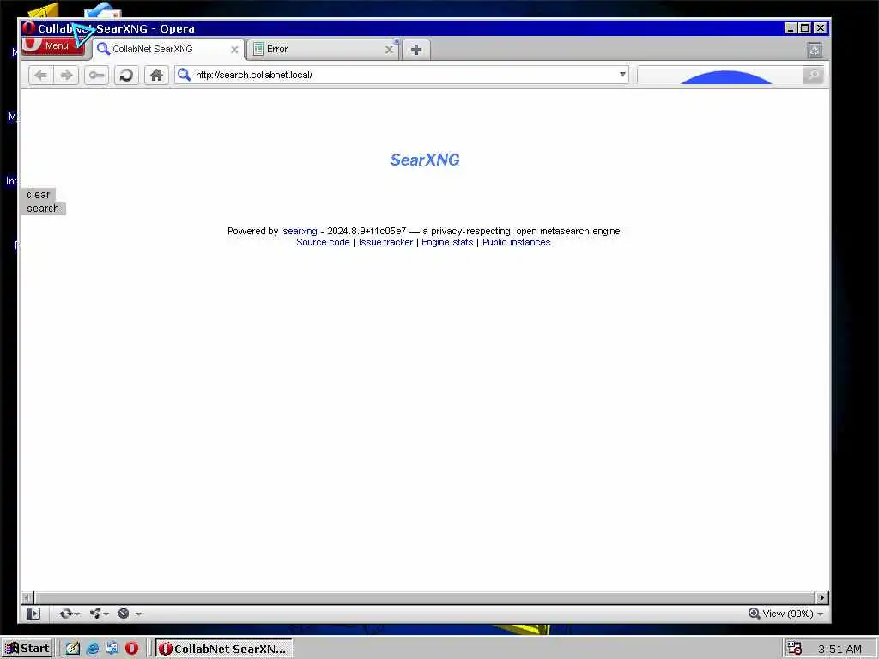Launch the Outlook Express quick launch icon
This screenshot has height=659, width=879.
pos(112,649)
